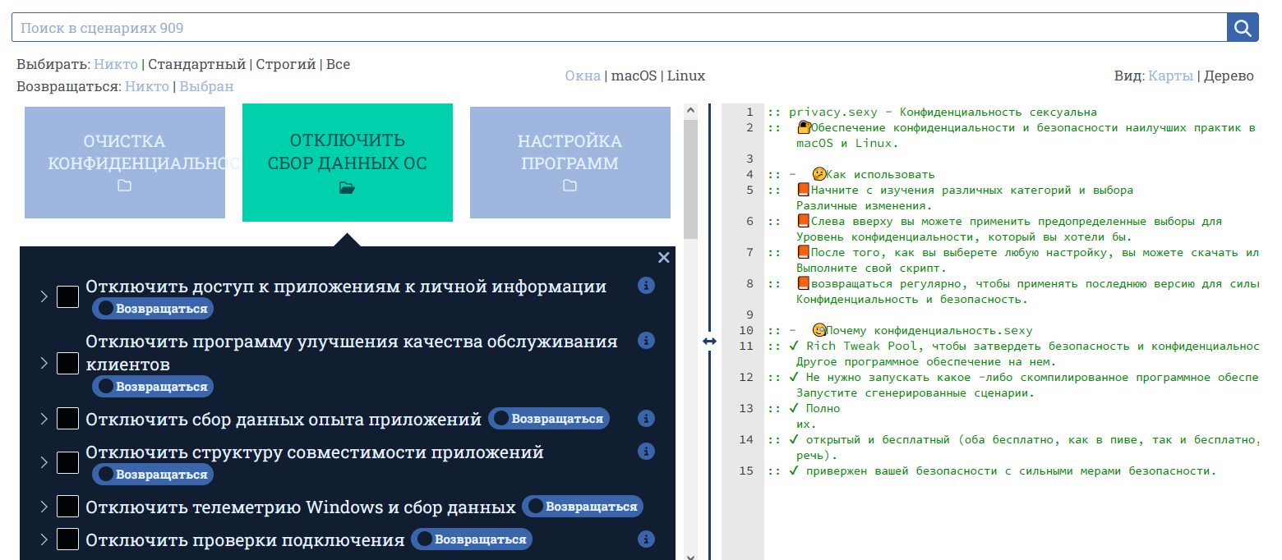Switch view to Карты
This screenshot has width=1282, height=560.
[x=1170, y=76]
